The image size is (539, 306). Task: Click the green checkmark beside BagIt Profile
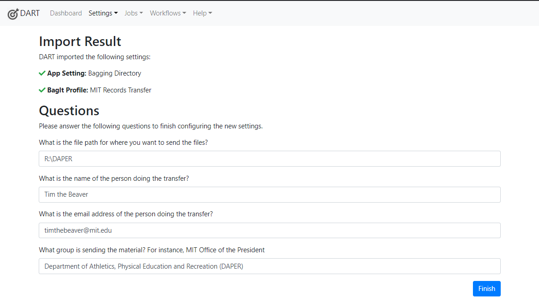[x=42, y=90]
